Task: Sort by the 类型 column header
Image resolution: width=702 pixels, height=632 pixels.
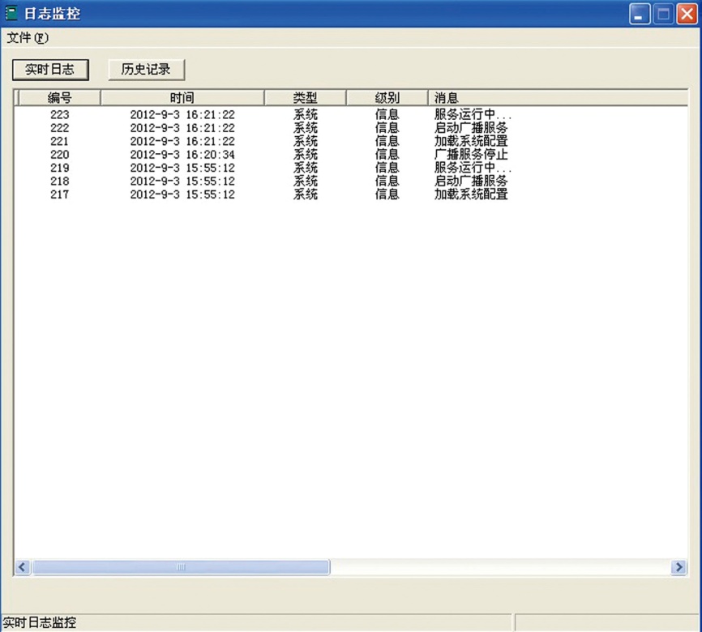Action: coord(305,97)
